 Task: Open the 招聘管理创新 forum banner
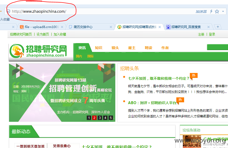[x=62, y=93]
